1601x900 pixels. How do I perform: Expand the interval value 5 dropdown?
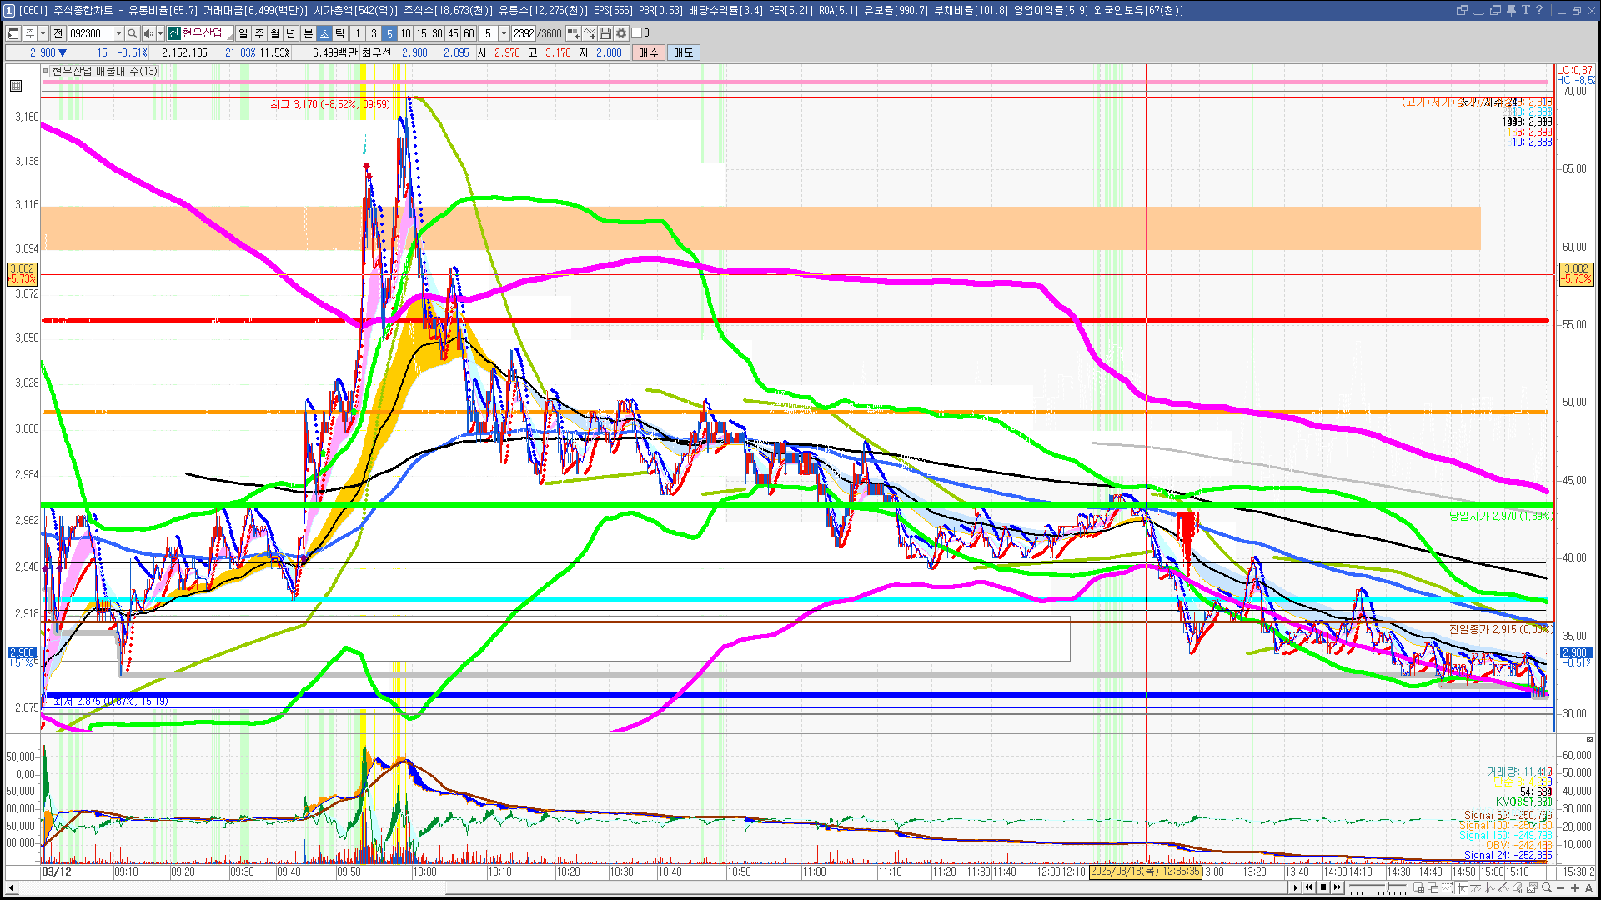click(x=504, y=33)
